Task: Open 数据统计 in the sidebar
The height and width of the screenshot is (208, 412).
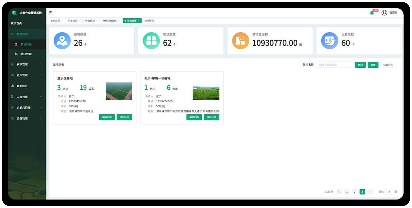Action: (x=22, y=86)
